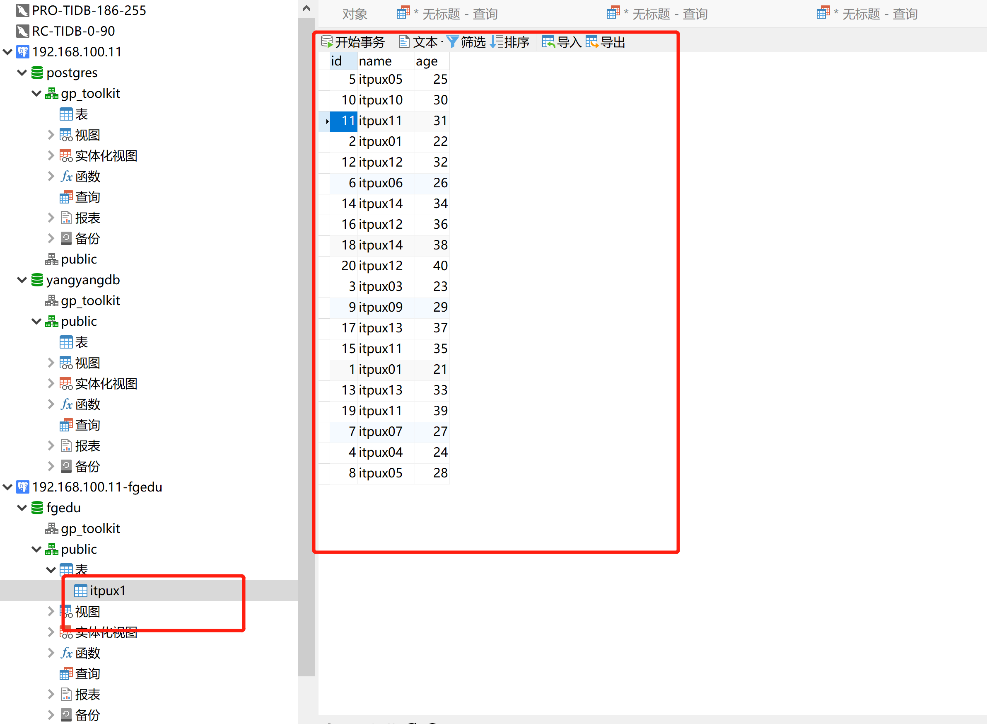
Task: Click the yangyangdb database icon
Action: coord(38,280)
